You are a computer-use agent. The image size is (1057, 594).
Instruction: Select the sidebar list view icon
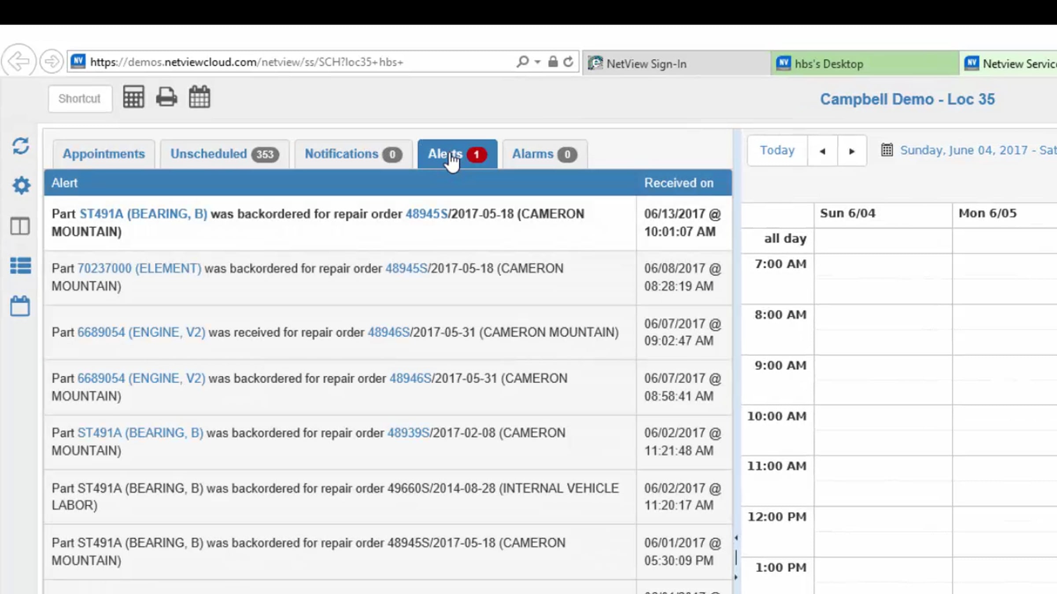click(x=21, y=266)
